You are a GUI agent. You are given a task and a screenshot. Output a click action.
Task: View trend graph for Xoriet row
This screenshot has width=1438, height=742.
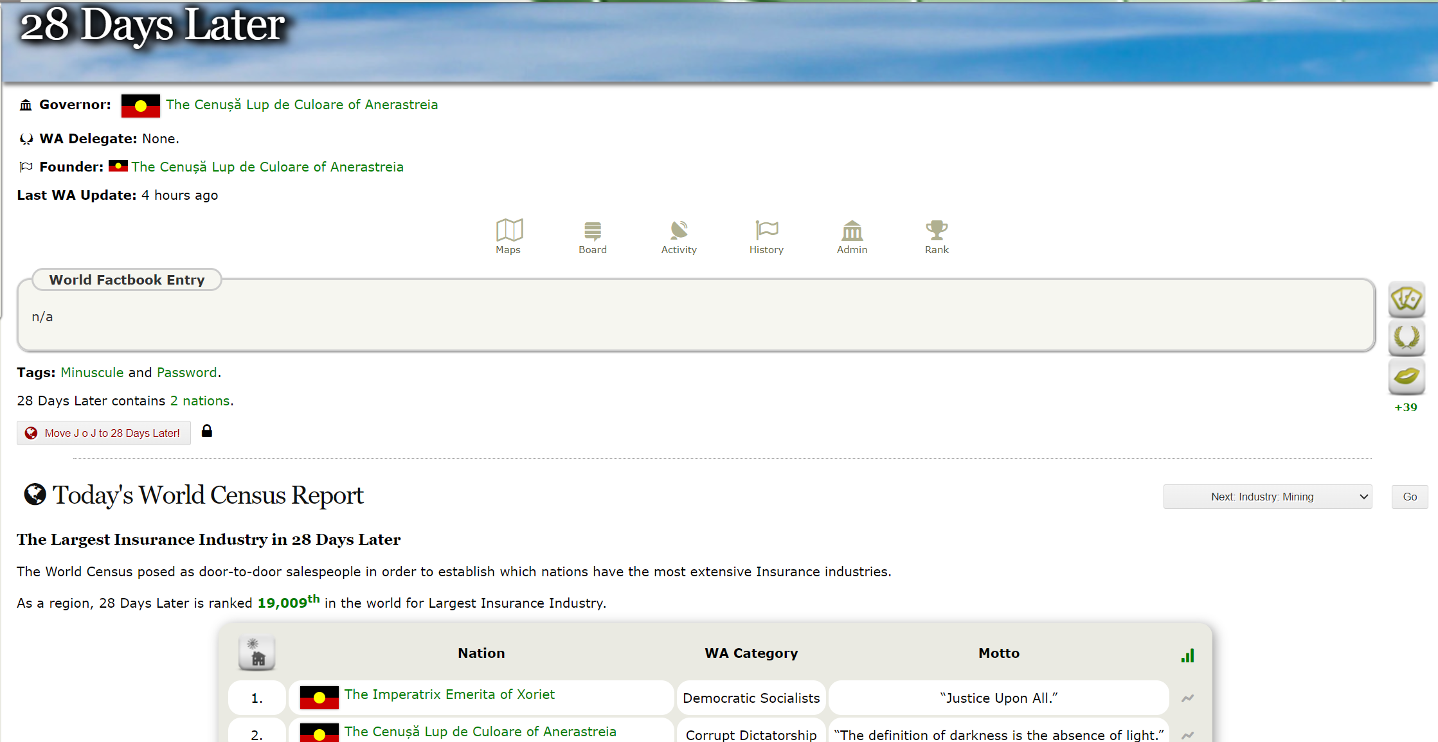coord(1187,698)
